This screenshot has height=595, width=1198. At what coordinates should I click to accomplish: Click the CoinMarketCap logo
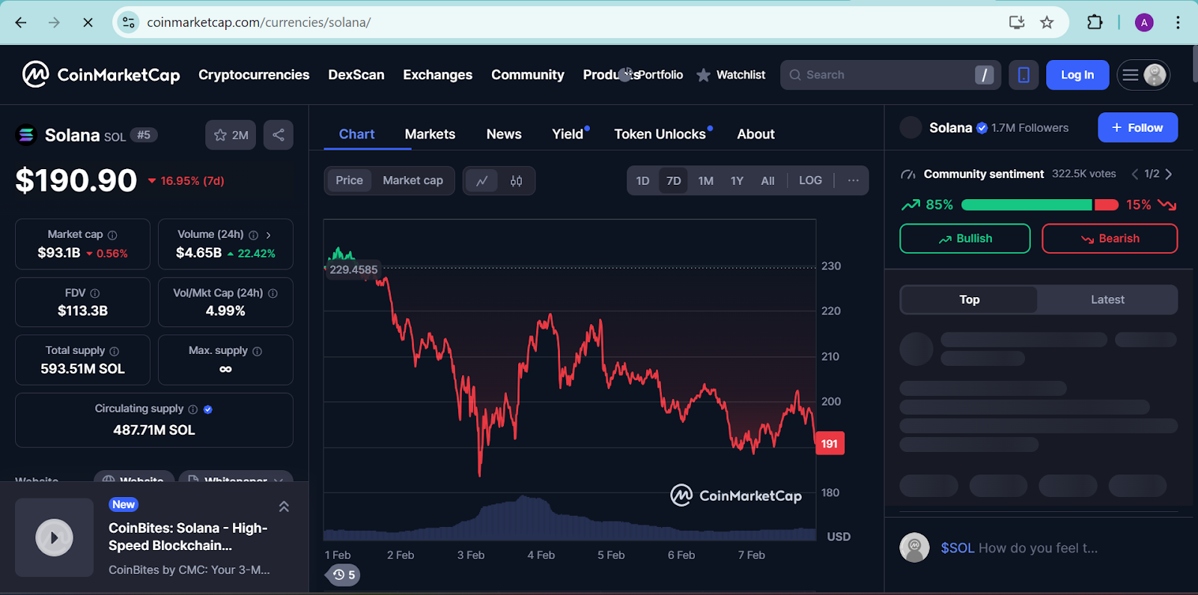point(101,74)
